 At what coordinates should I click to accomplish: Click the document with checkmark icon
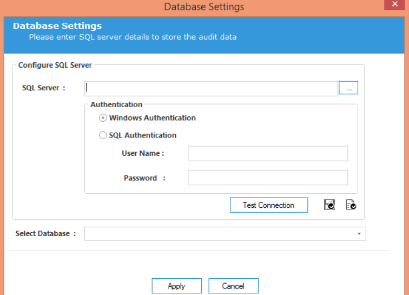point(351,205)
